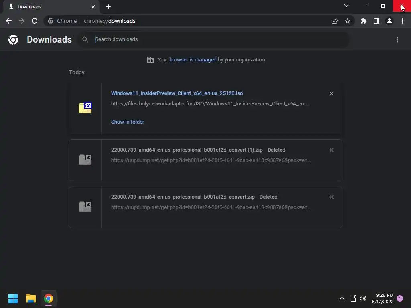Remove the deleted convert (1).zip entry

(x=331, y=150)
